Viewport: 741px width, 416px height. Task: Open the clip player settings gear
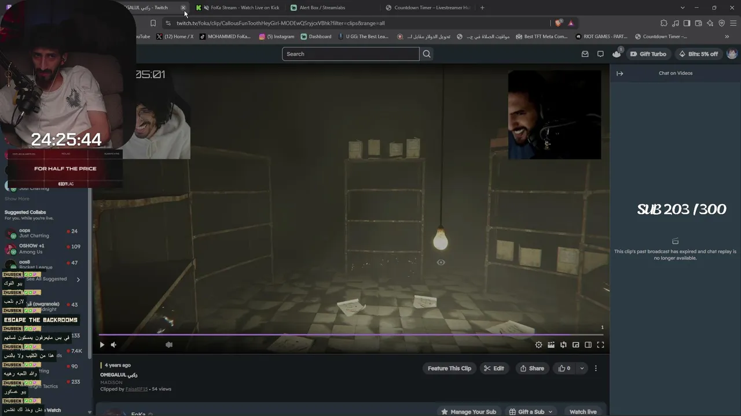(x=538, y=345)
